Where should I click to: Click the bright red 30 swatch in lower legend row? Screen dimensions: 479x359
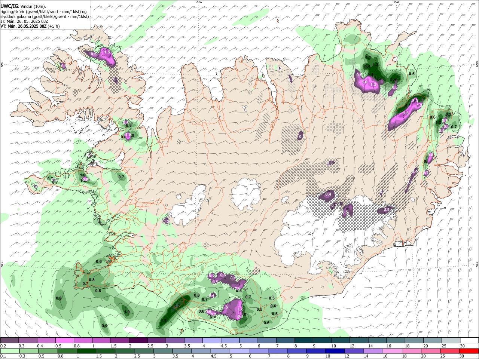point(469,351)
